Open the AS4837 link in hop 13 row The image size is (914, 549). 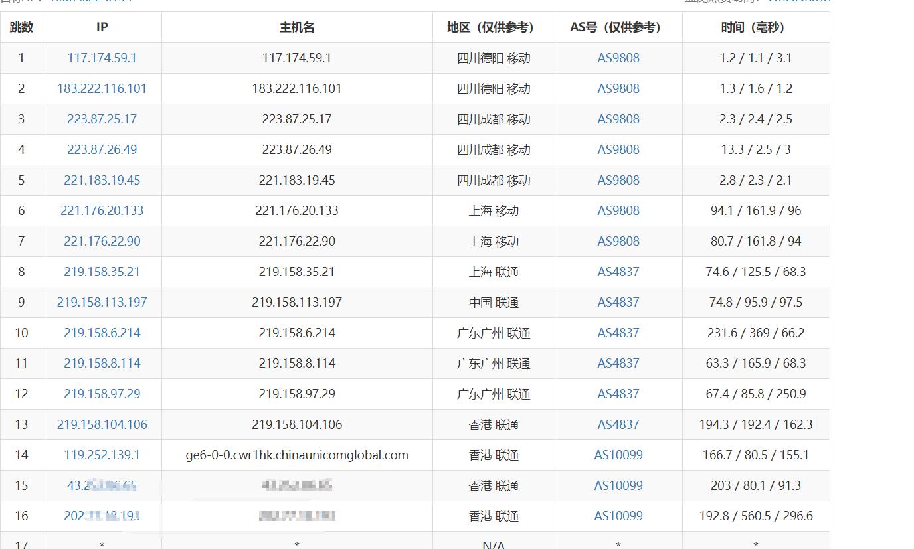click(618, 424)
